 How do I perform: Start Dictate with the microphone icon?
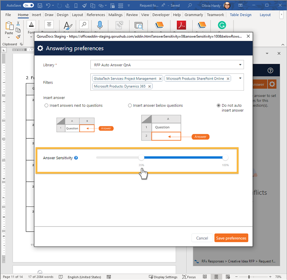[x=100, y=25]
